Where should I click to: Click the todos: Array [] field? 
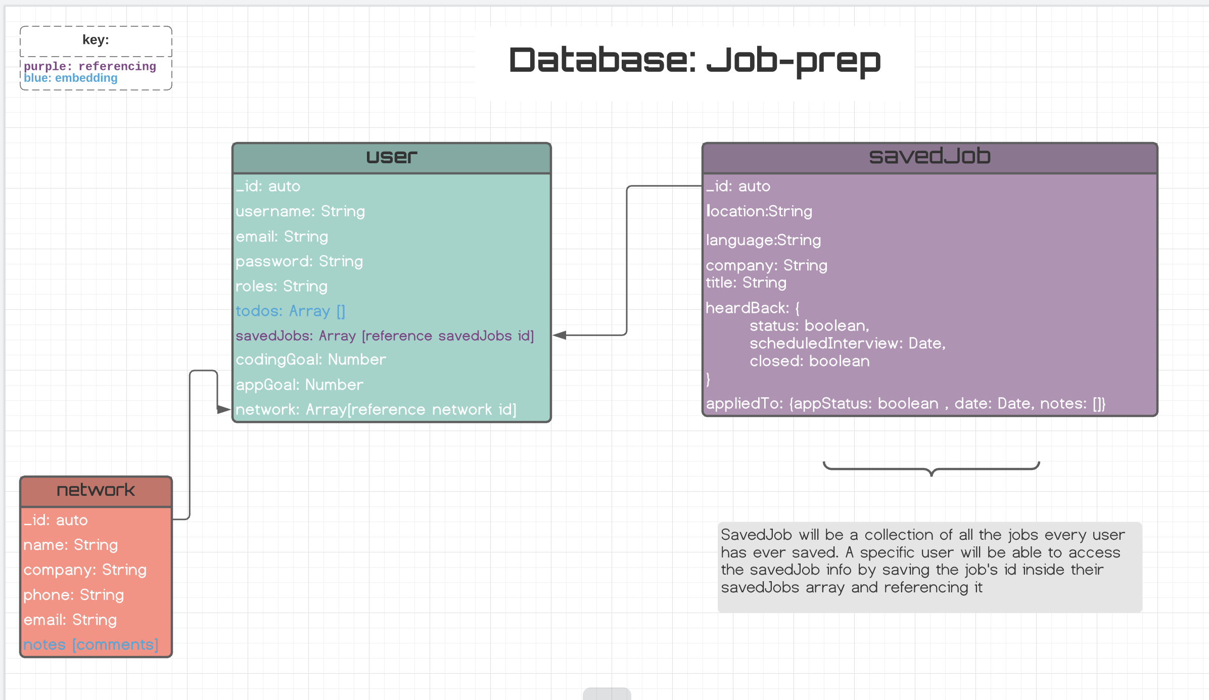290,311
